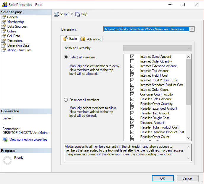
Task: Click the Dimension Data page icon
Action: [4, 45]
